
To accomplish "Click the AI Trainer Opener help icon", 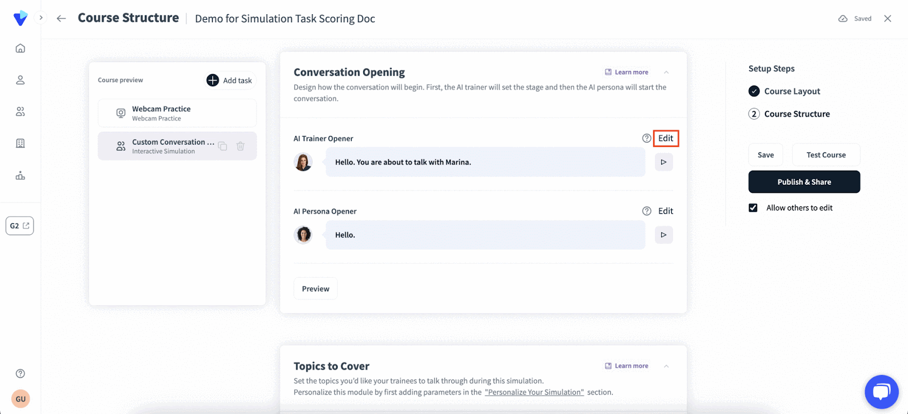I will click(646, 138).
